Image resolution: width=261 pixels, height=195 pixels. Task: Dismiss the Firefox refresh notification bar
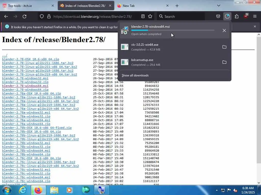(255, 26)
